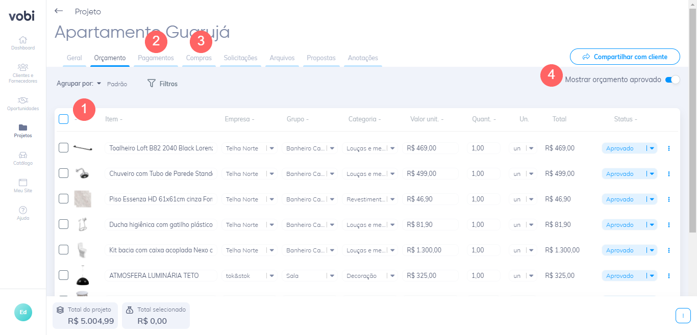
Task: Switch to the Orçamento tab
Action: [110, 58]
